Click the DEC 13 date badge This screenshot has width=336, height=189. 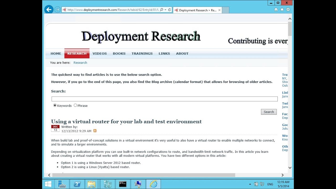click(55, 128)
